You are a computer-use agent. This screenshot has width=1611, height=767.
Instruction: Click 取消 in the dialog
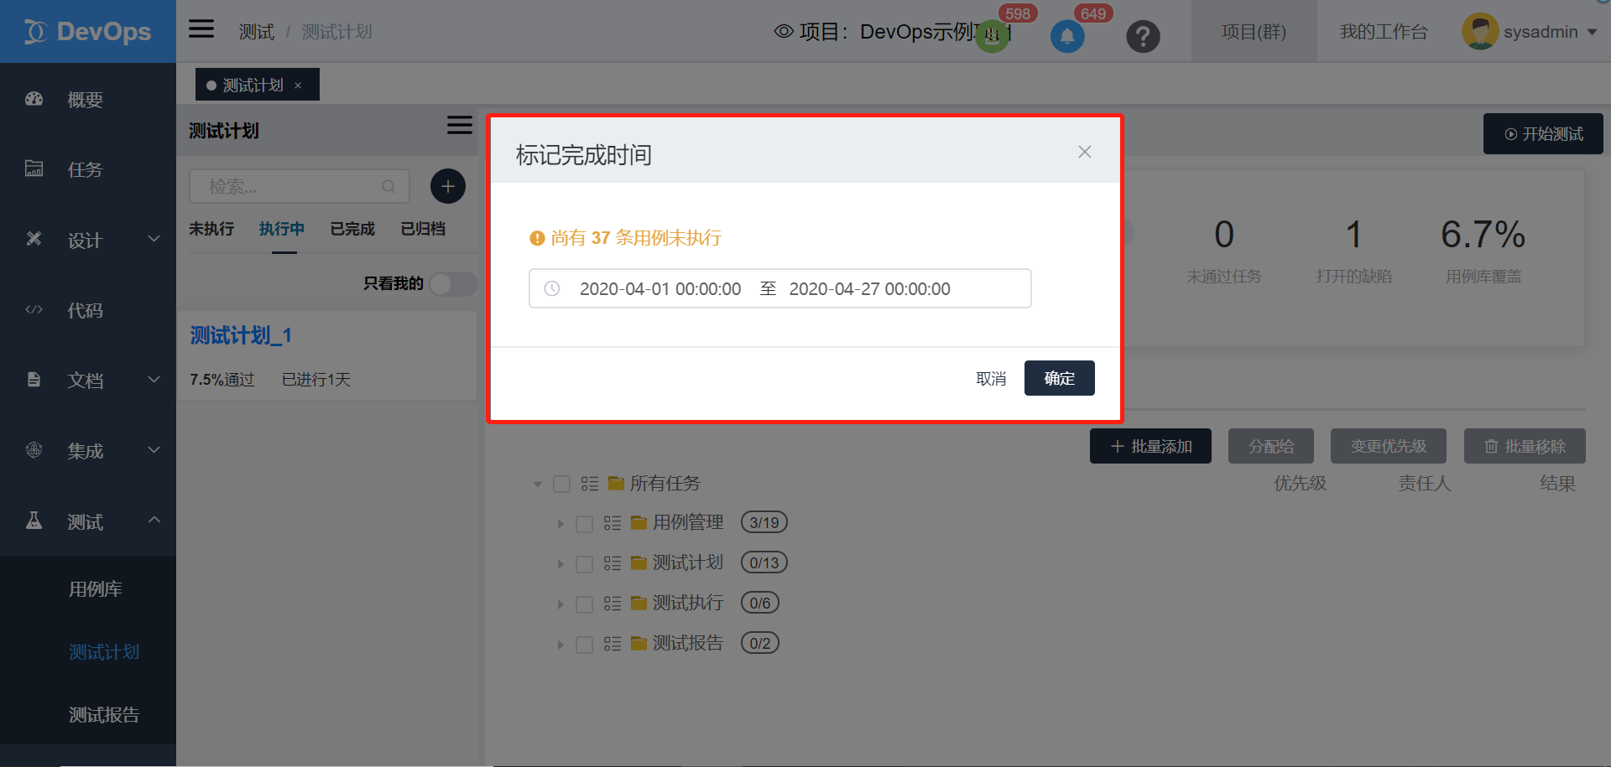point(991,379)
